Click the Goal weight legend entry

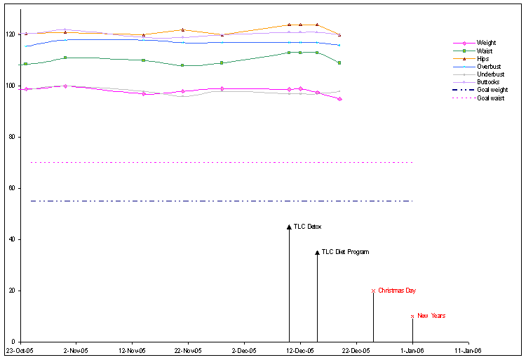(x=480, y=90)
